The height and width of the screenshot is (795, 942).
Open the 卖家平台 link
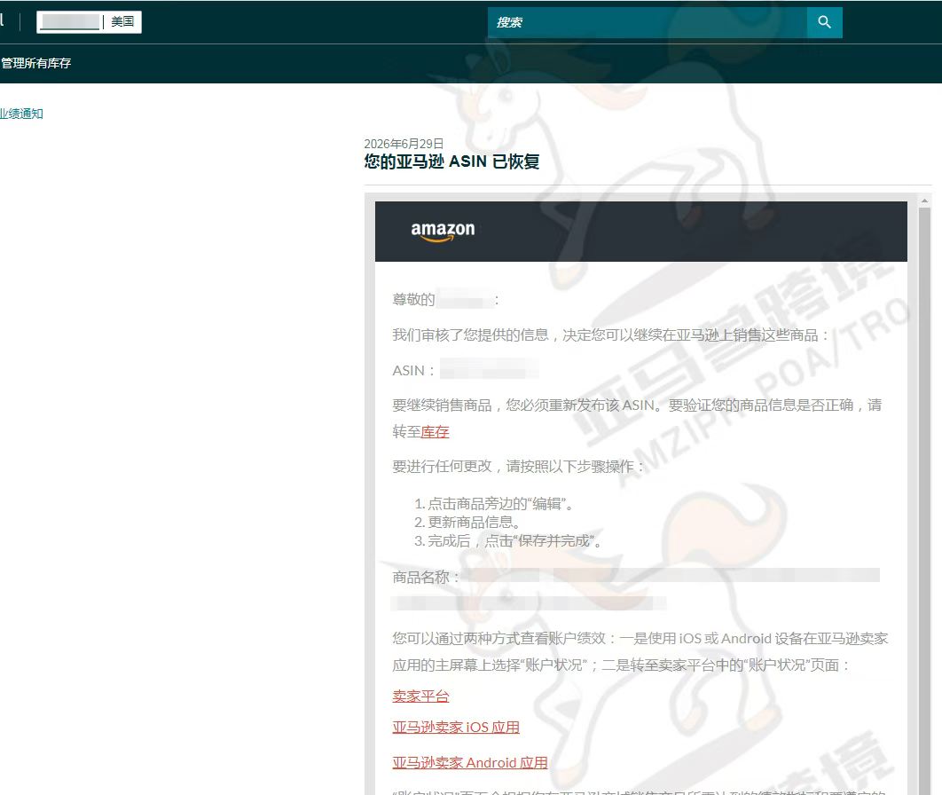(420, 696)
